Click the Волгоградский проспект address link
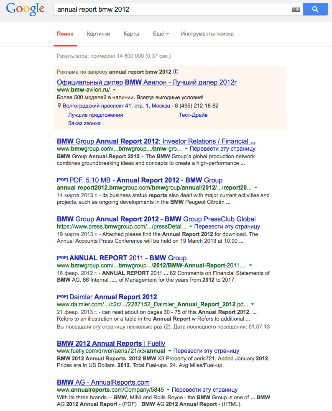The height and width of the screenshot is (411, 332). [x=117, y=105]
